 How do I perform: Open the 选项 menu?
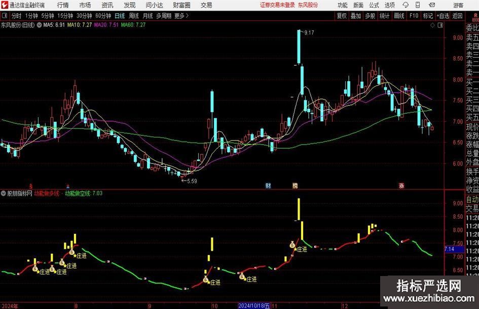pos(389,5)
